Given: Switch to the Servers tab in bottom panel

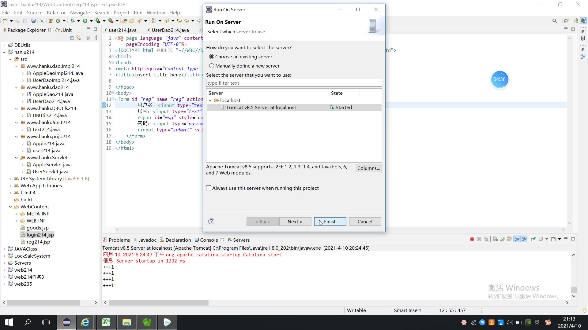Looking at the screenshot, I should (x=239, y=240).
